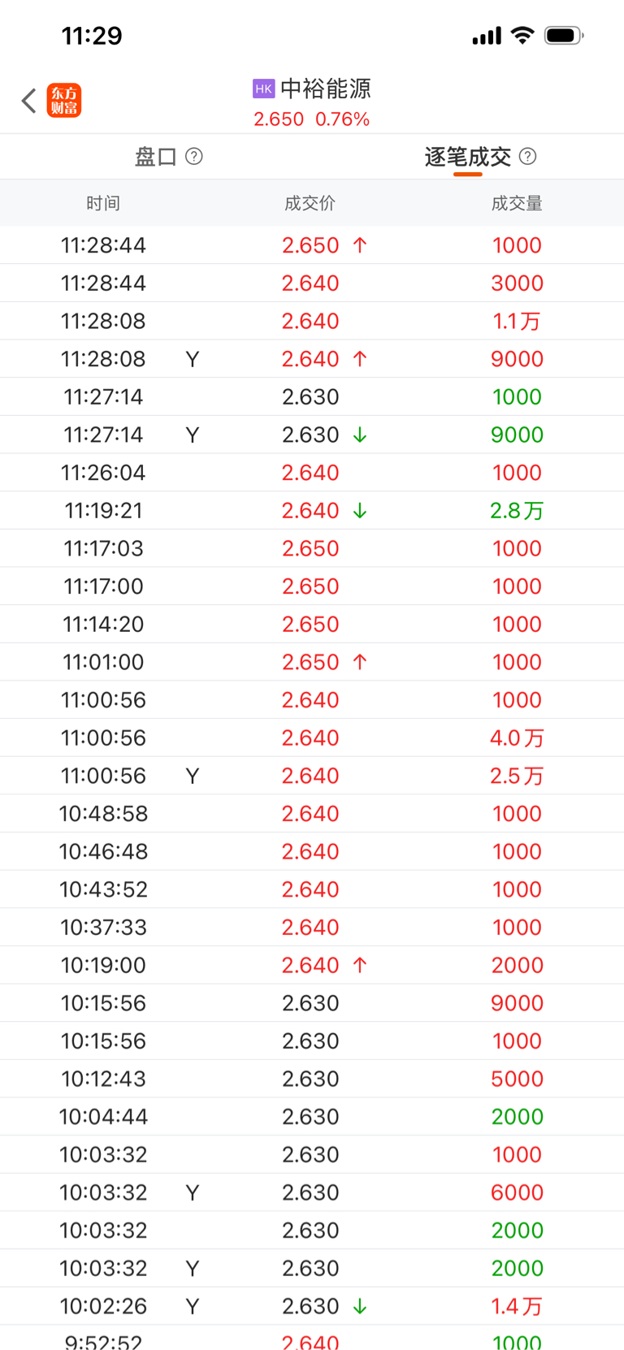Tap the Y marker on 11:00:56 row

pos(193,777)
